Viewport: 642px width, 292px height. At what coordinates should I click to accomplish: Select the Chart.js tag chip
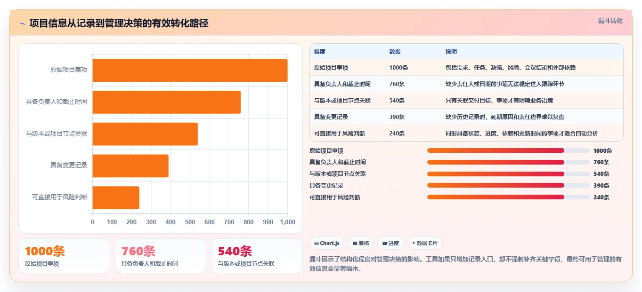[x=327, y=243]
